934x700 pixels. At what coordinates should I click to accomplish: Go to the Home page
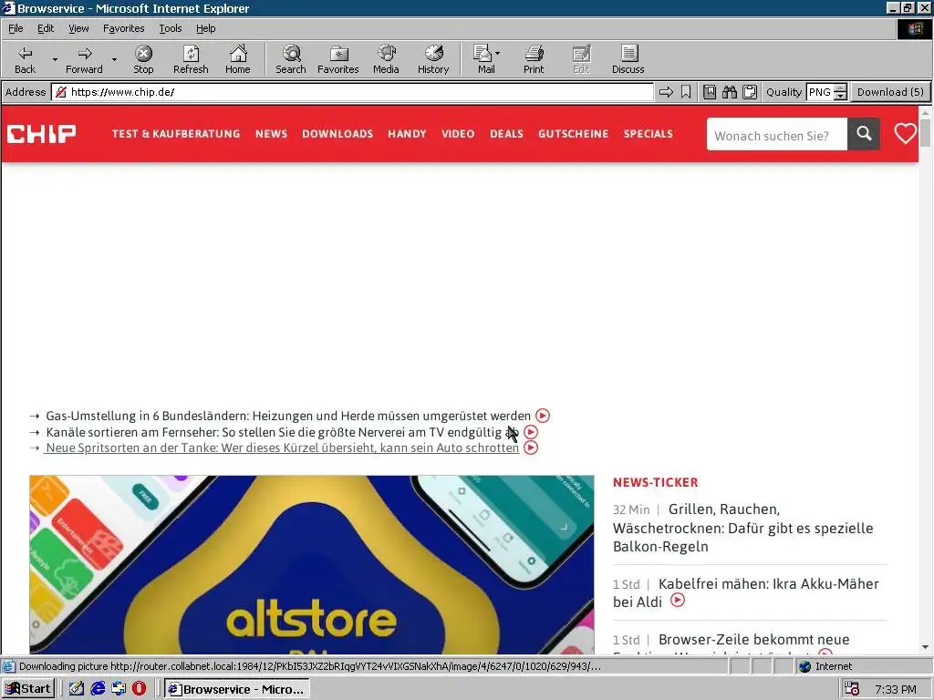(x=238, y=59)
